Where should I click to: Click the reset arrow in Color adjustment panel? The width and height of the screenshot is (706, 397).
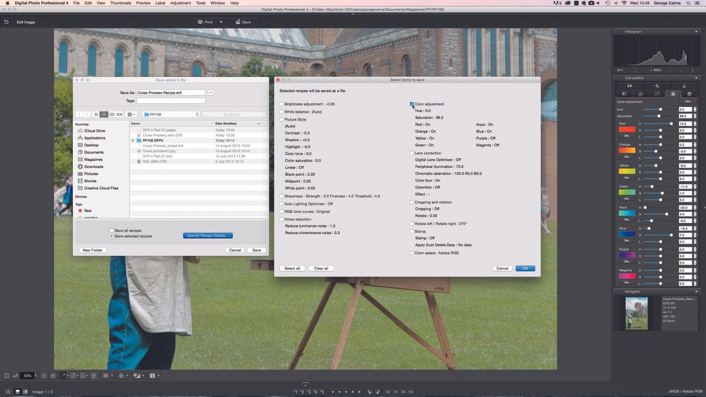click(688, 101)
